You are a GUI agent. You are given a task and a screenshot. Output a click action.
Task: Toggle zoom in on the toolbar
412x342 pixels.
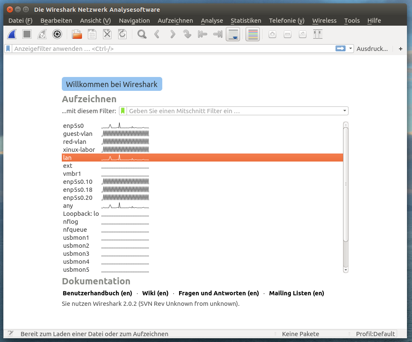click(x=272, y=34)
